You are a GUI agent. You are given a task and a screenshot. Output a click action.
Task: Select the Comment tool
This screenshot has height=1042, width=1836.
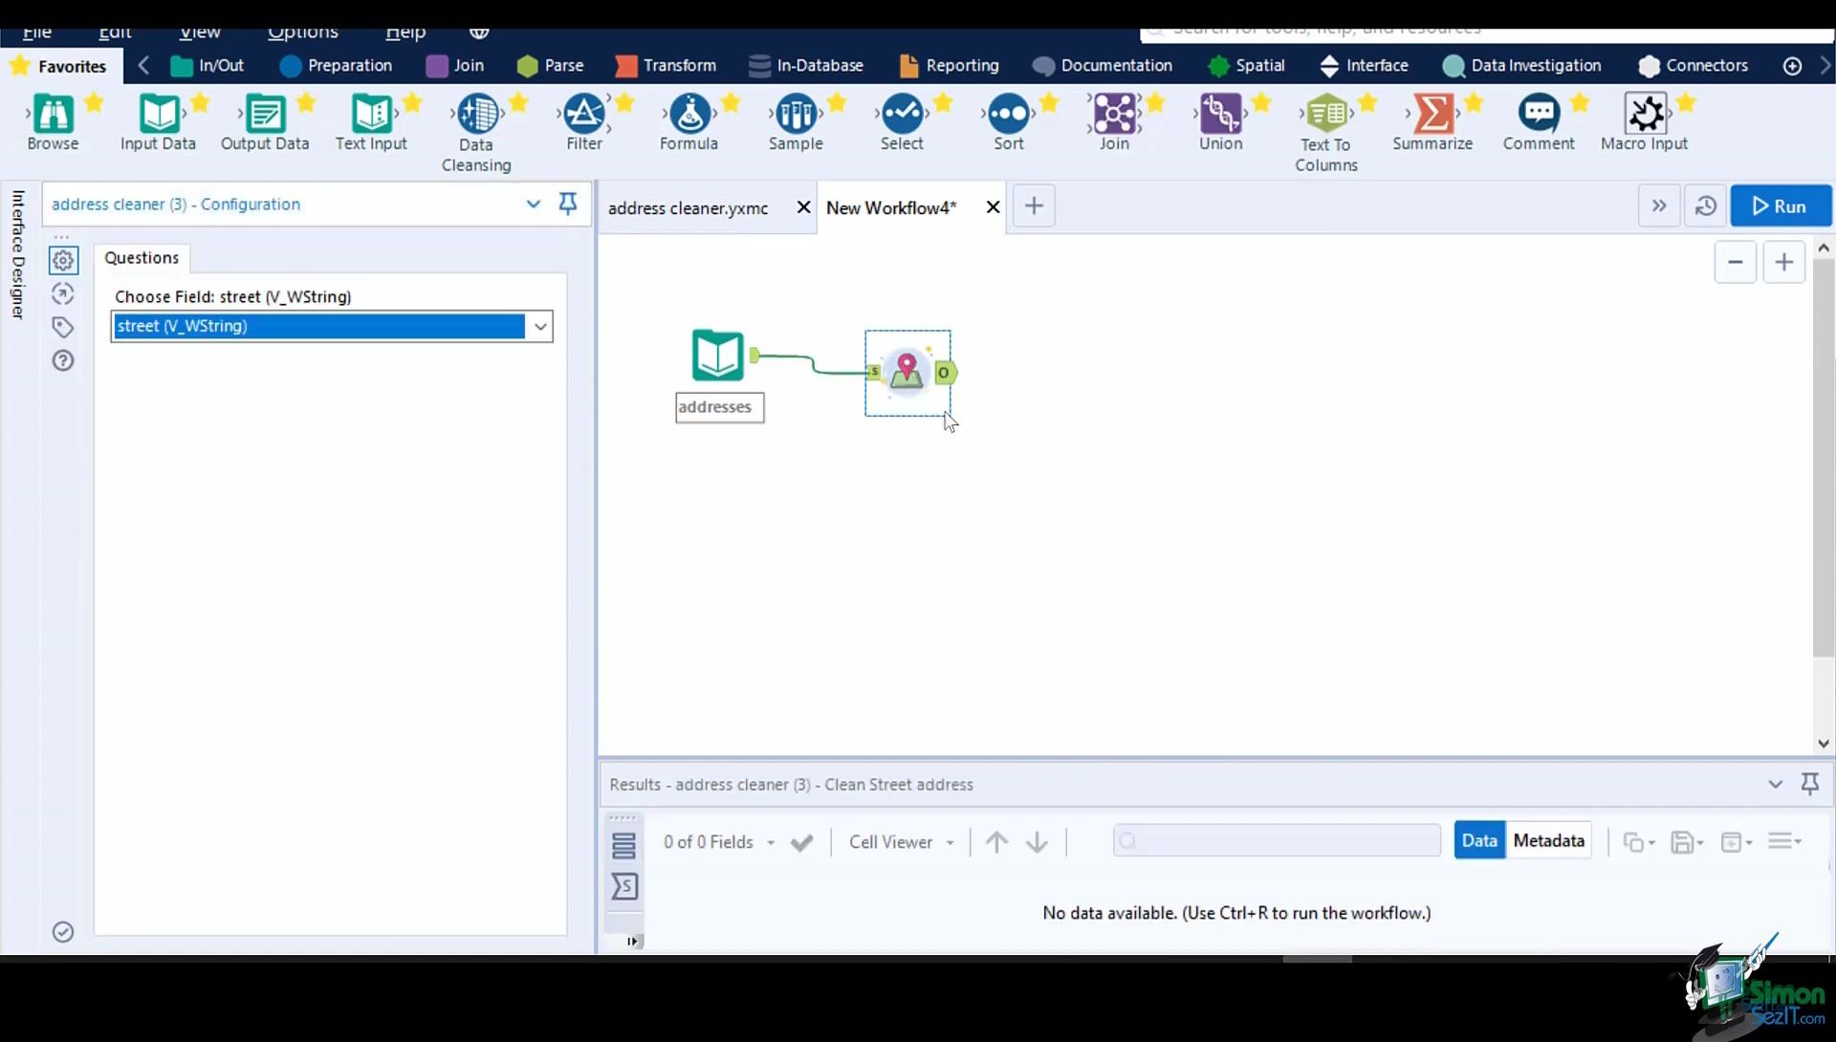(x=1539, y=122)
